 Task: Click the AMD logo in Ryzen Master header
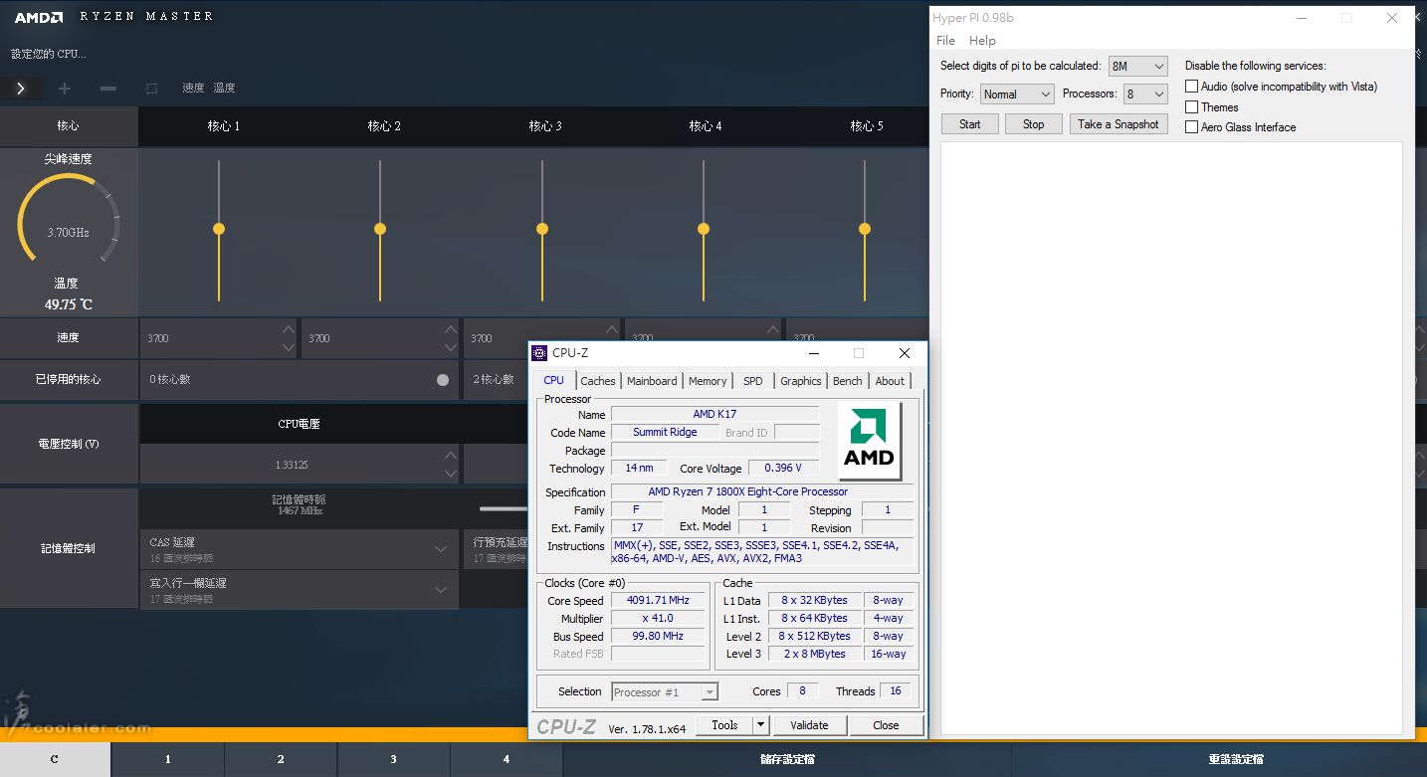pos(39,17)
